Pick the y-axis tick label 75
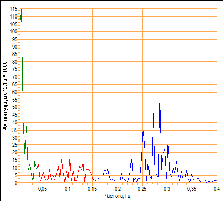Image resolution: width=224 pixels, height=202 pixels. click(15, 69)
